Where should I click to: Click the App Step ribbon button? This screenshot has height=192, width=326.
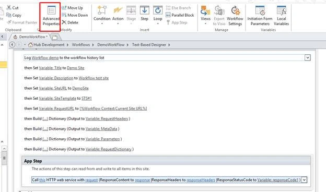point(177,22)
